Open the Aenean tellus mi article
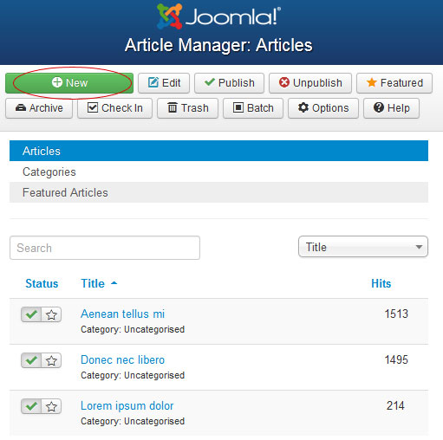 (122, 314)
